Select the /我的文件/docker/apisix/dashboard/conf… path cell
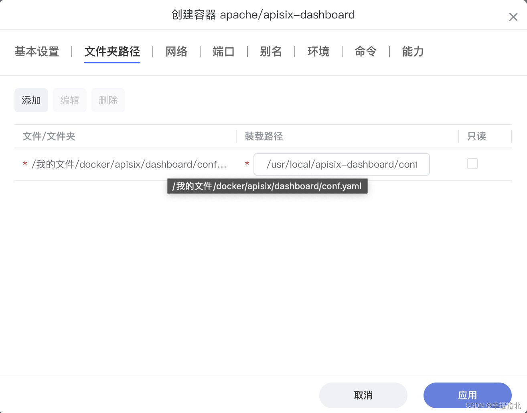Image resolution: width=527 pixels, height=413 pixels. pos(129,164)
